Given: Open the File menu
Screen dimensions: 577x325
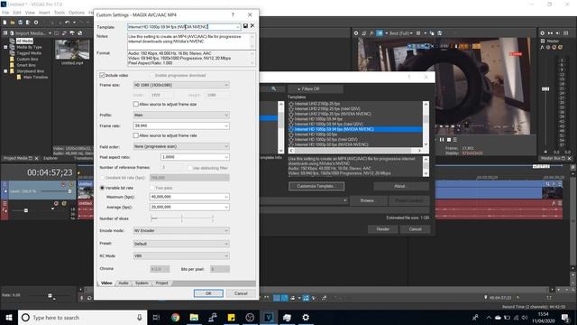Looking at the screenshot, I should (x=5, y=13).
